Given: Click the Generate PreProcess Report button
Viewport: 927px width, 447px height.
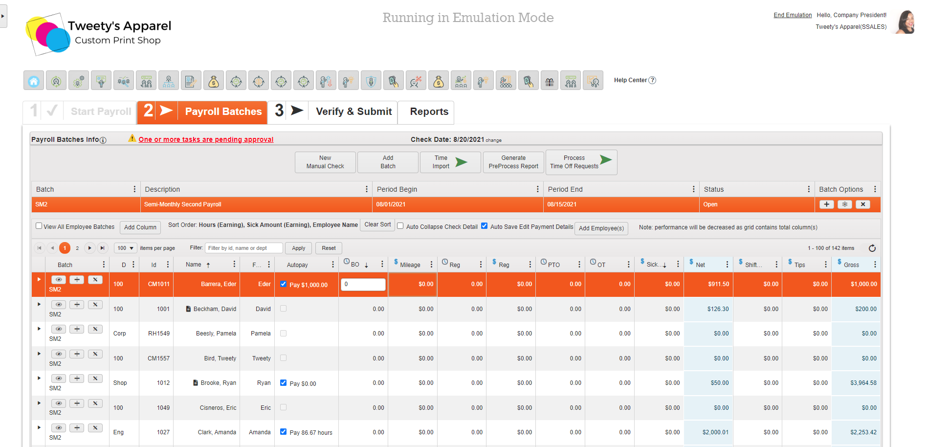Looking at the screenshot, I should (513, 162).
